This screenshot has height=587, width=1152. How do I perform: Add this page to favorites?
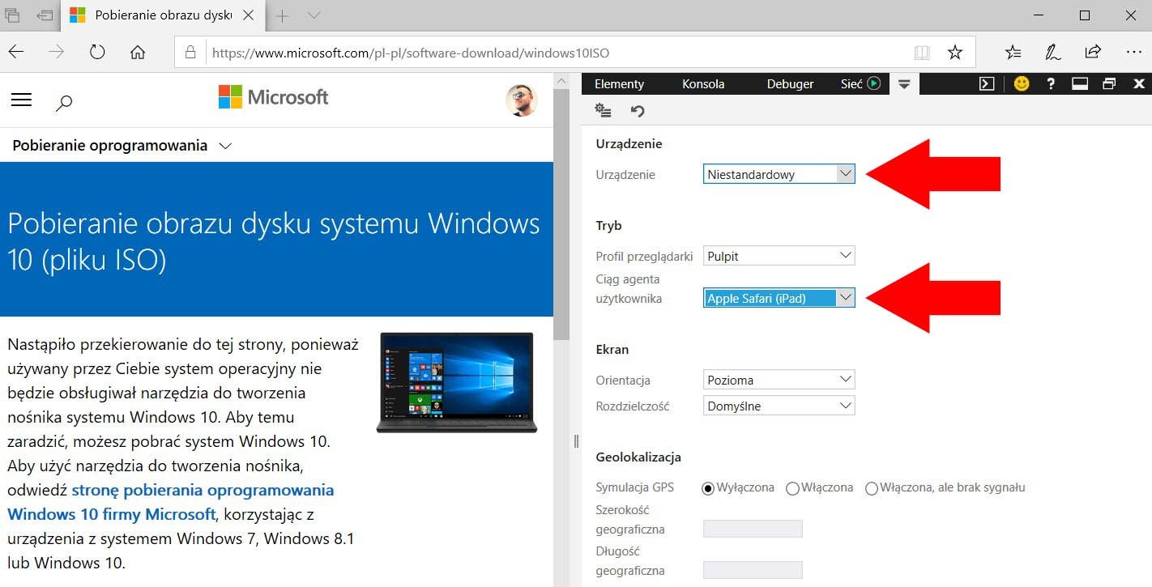click(x=955, y=53)
